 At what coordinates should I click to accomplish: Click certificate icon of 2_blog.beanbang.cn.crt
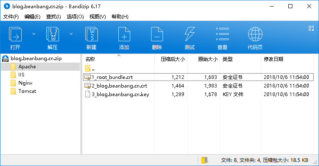pyautogui.click(x=88, y=86)
